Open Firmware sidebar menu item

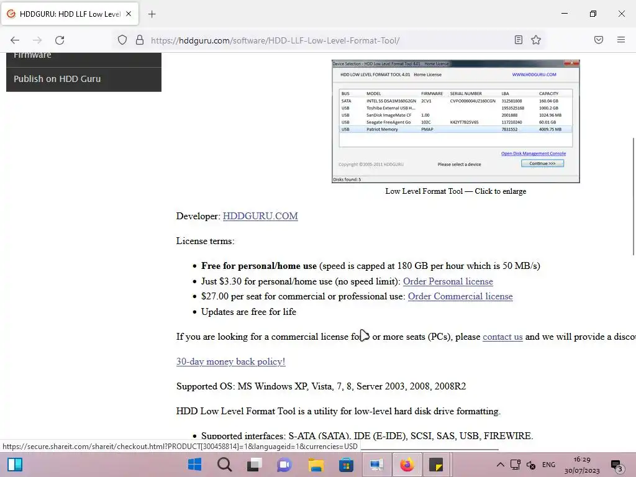(x=84, y=59)
